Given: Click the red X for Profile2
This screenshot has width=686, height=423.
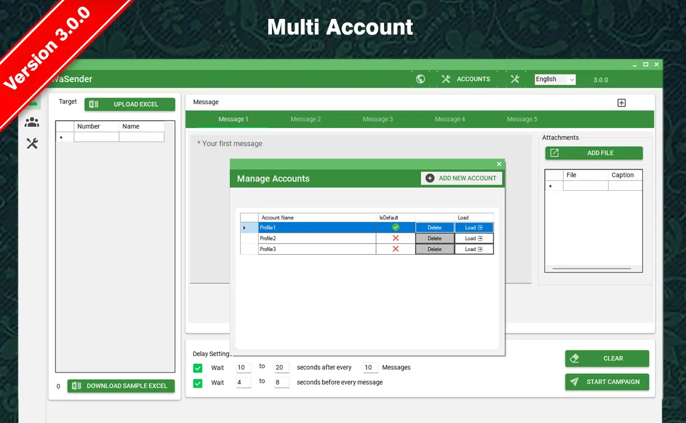Looking at the screenshot, I should click(395, 238).
